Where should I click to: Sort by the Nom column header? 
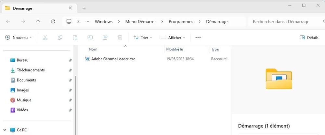coord(93,49)
